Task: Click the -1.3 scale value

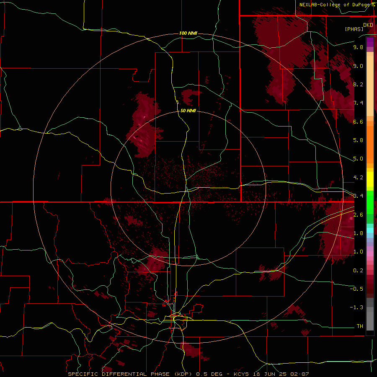Action: click(x=356, y=307)
